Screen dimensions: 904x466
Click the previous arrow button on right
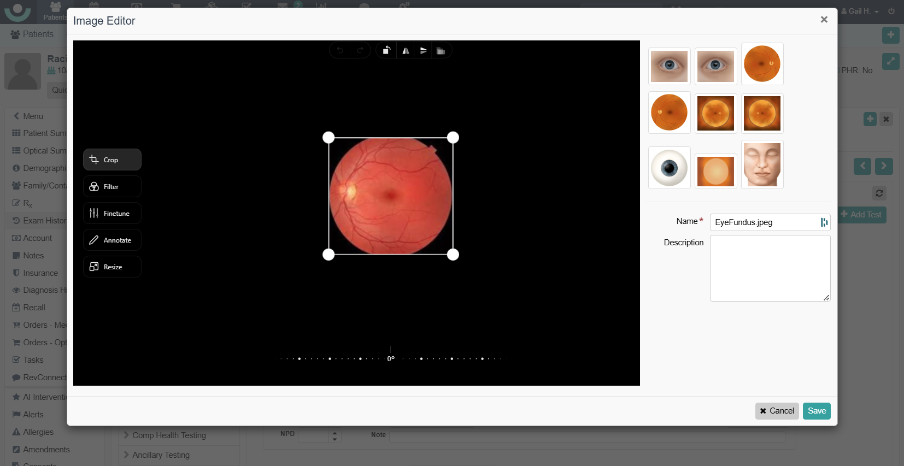[862, 166]
